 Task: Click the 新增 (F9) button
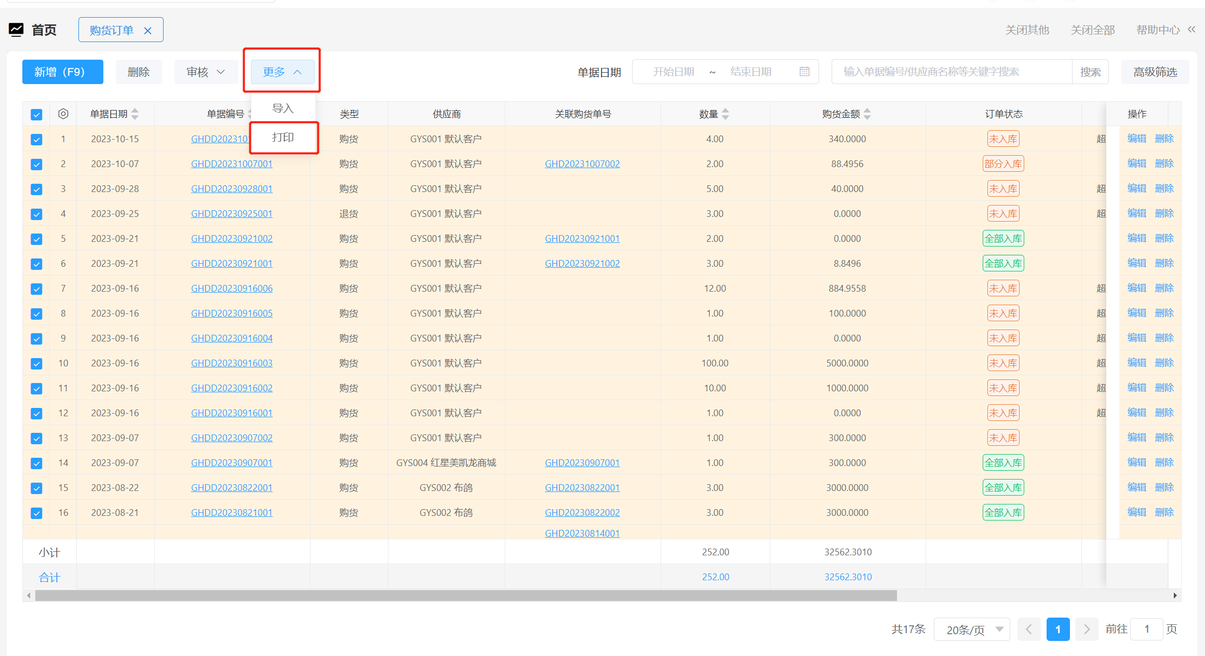(62, 72)
